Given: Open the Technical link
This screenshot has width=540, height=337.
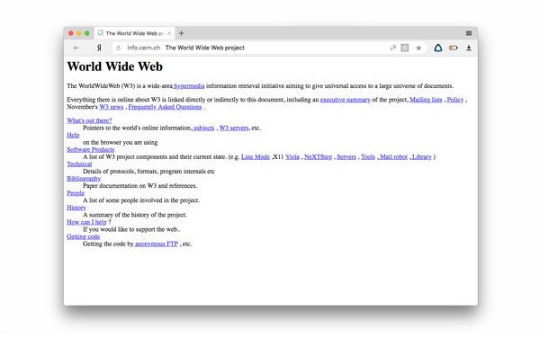Looking at the screenshot, I should (x=79, y=164).
